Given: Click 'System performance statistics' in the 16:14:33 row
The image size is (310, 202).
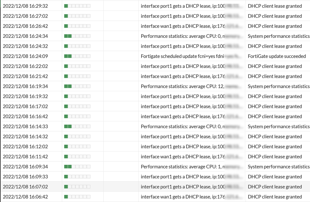Looking at the screenshot, I should (x=278, y=127).
